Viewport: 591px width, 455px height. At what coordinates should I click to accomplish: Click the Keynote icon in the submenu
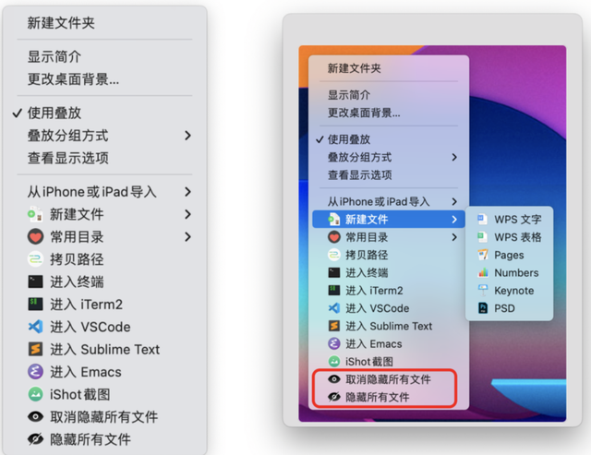481,291
